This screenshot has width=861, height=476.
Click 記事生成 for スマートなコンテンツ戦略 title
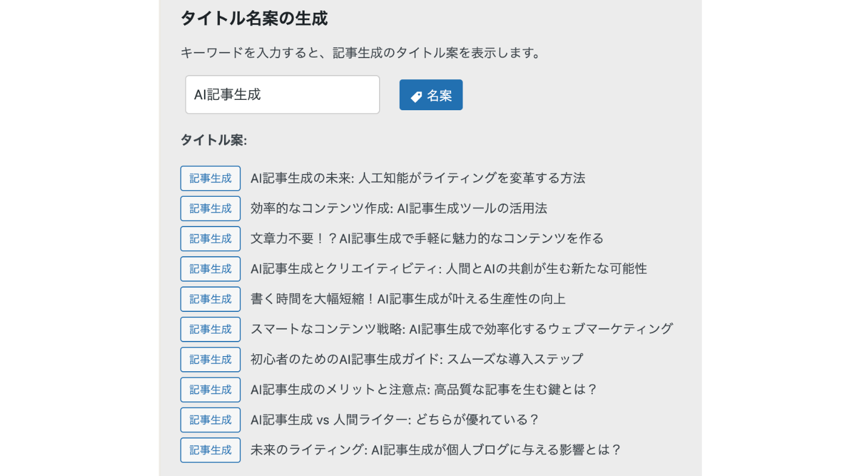pos(210,329)
